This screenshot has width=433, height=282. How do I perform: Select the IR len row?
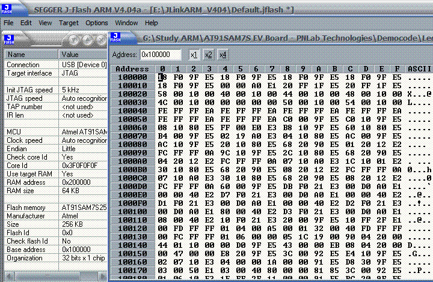(x=56, y=115)
